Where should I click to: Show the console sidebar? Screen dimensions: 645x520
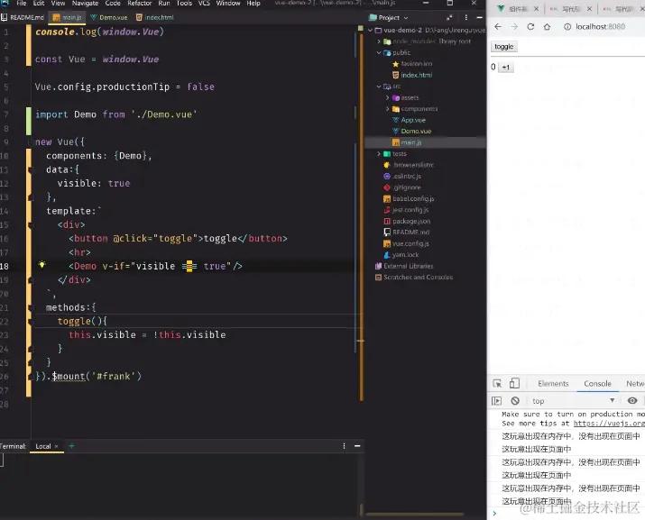click(x=496, y=401)
